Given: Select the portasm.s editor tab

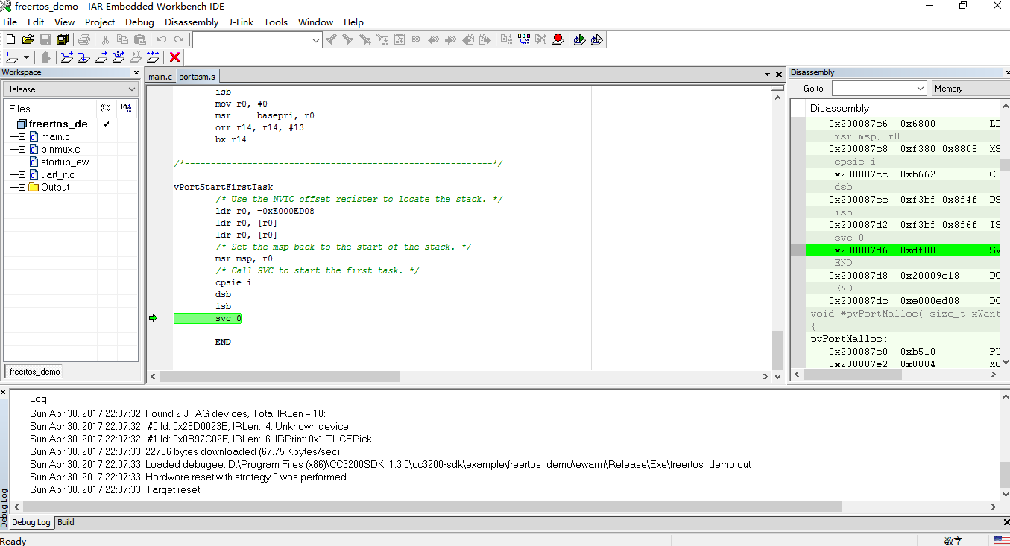Looking at the screenshot, I should 197,77.
